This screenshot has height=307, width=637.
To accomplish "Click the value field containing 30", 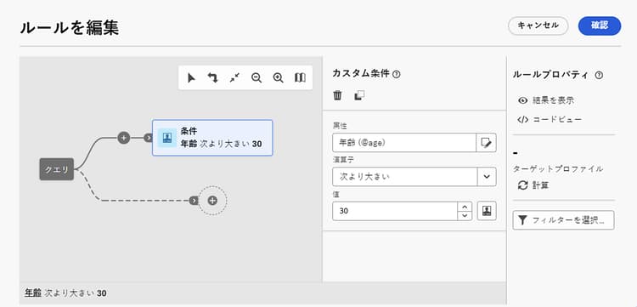I will click(395, 211).
